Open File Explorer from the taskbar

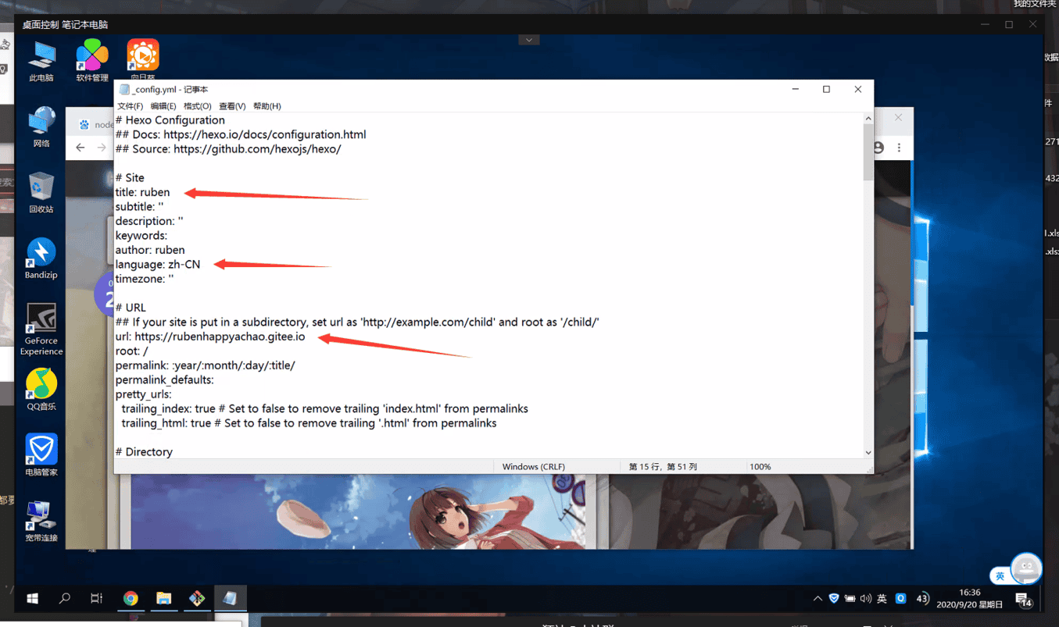point(163,599)
